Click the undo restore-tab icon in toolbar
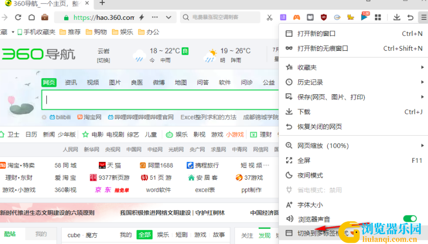Screen dimensions: 428x244 coord(410,17)
